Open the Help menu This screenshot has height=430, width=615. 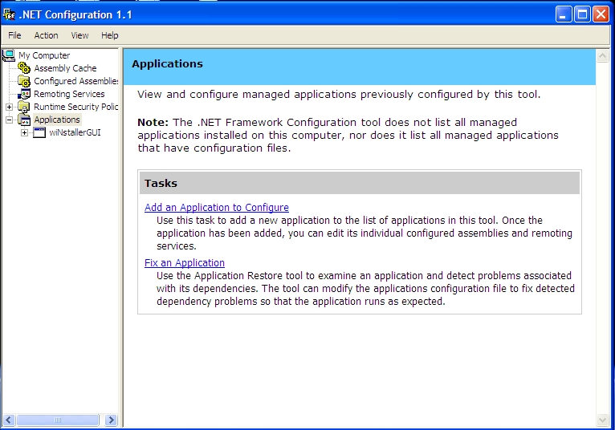click(110, 35)
